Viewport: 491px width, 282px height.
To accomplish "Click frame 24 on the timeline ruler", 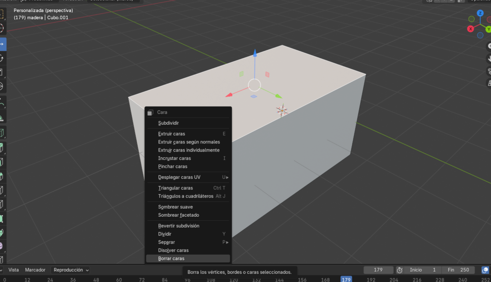I will [x=50, y=280].
